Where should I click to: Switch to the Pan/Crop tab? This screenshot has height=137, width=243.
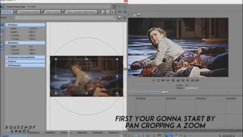click(7, 12)
